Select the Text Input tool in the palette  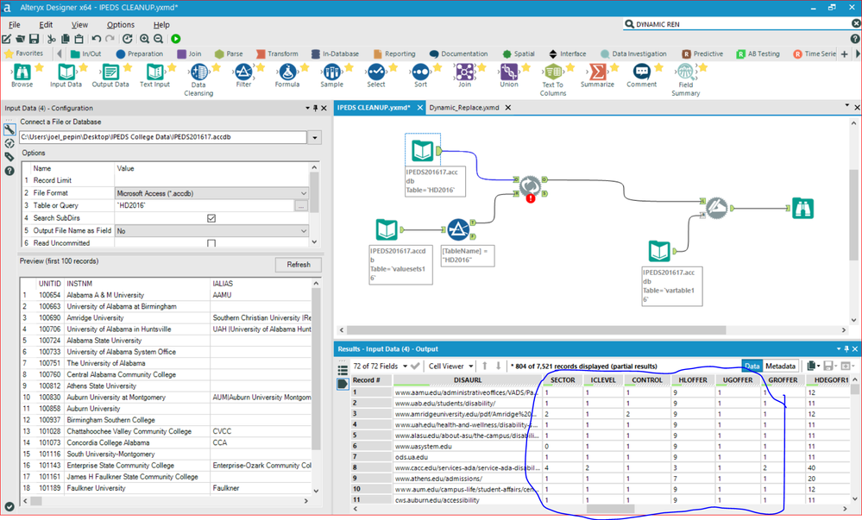[x=155, y=75]
